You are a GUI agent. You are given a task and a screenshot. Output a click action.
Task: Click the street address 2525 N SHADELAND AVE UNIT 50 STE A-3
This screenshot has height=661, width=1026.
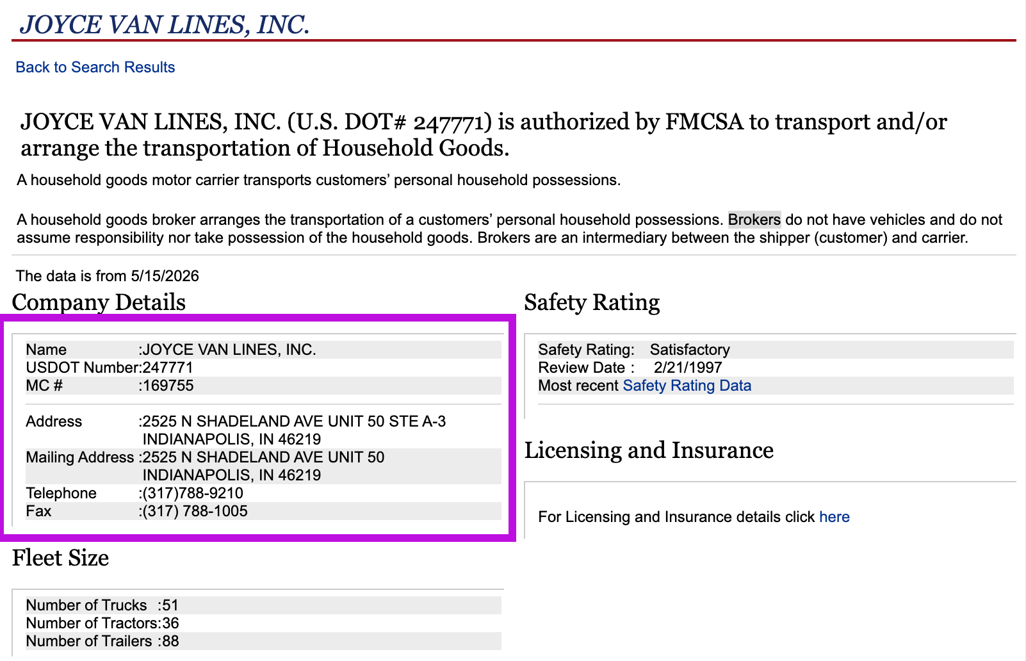(x=294, y=421)
